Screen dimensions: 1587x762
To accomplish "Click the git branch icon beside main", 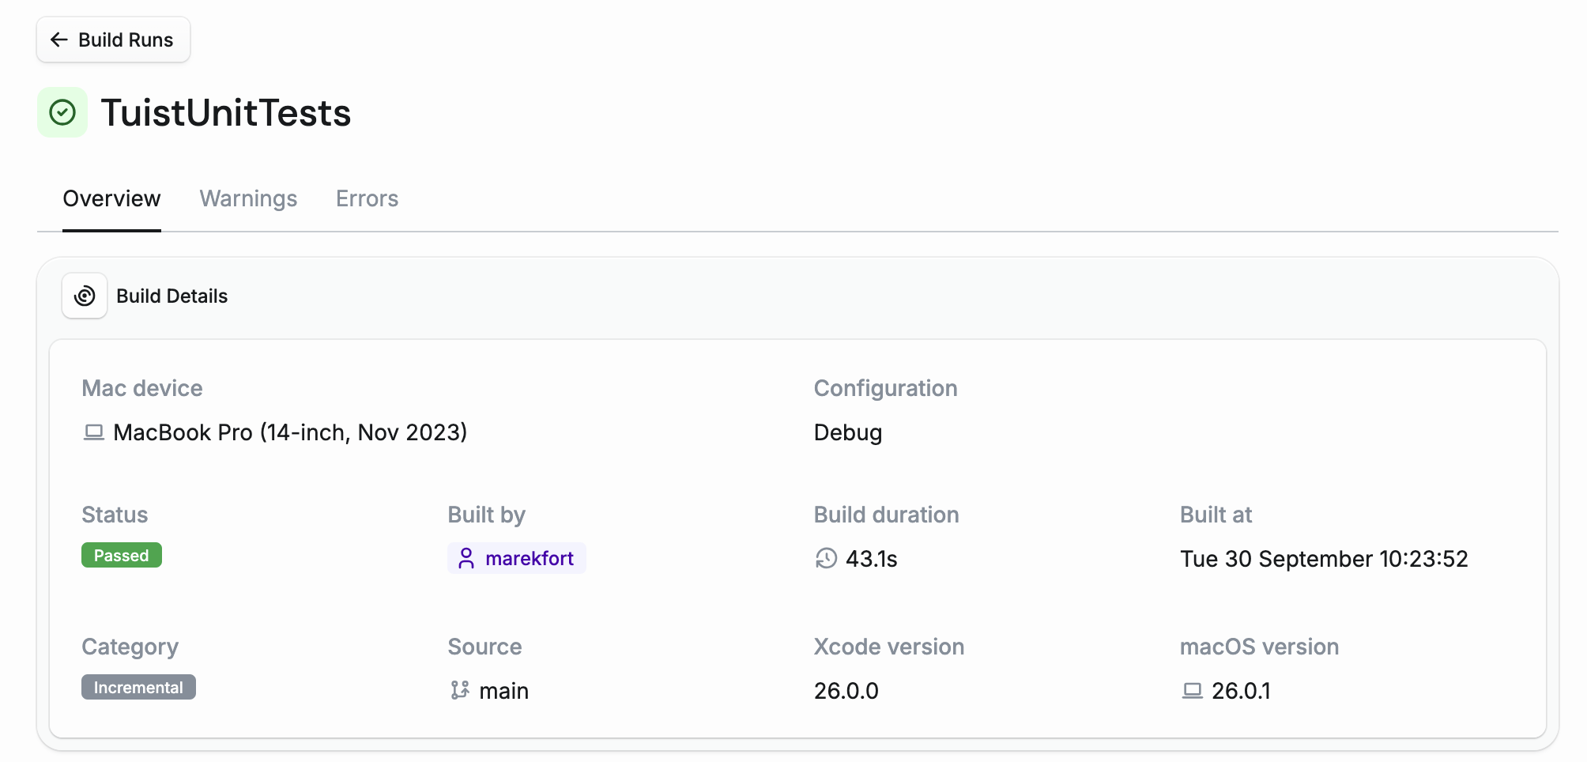I will tap(460, 691).
